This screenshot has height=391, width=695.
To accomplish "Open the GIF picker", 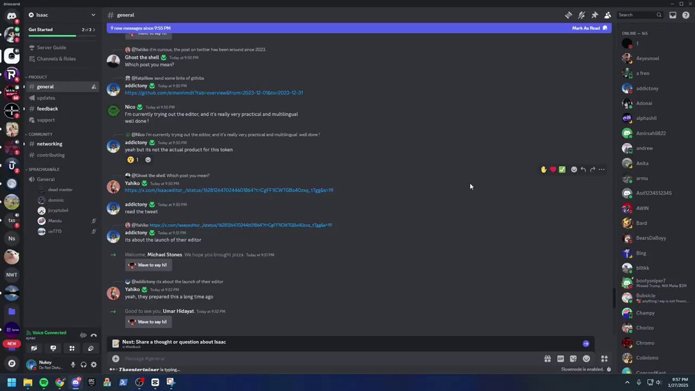I will pyautogui.click(x=561, y=359).
